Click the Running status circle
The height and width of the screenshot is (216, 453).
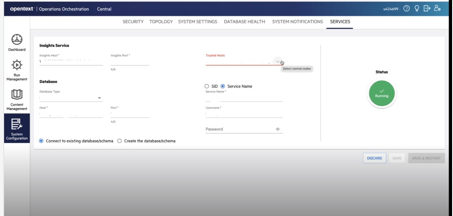(x=381, y=93)
